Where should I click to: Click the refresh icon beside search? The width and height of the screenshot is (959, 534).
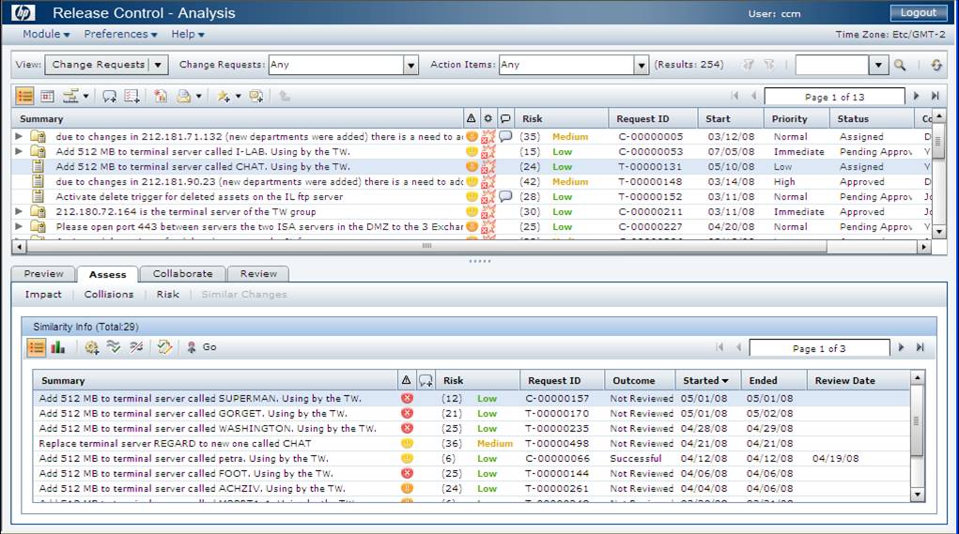coord(936,65)
